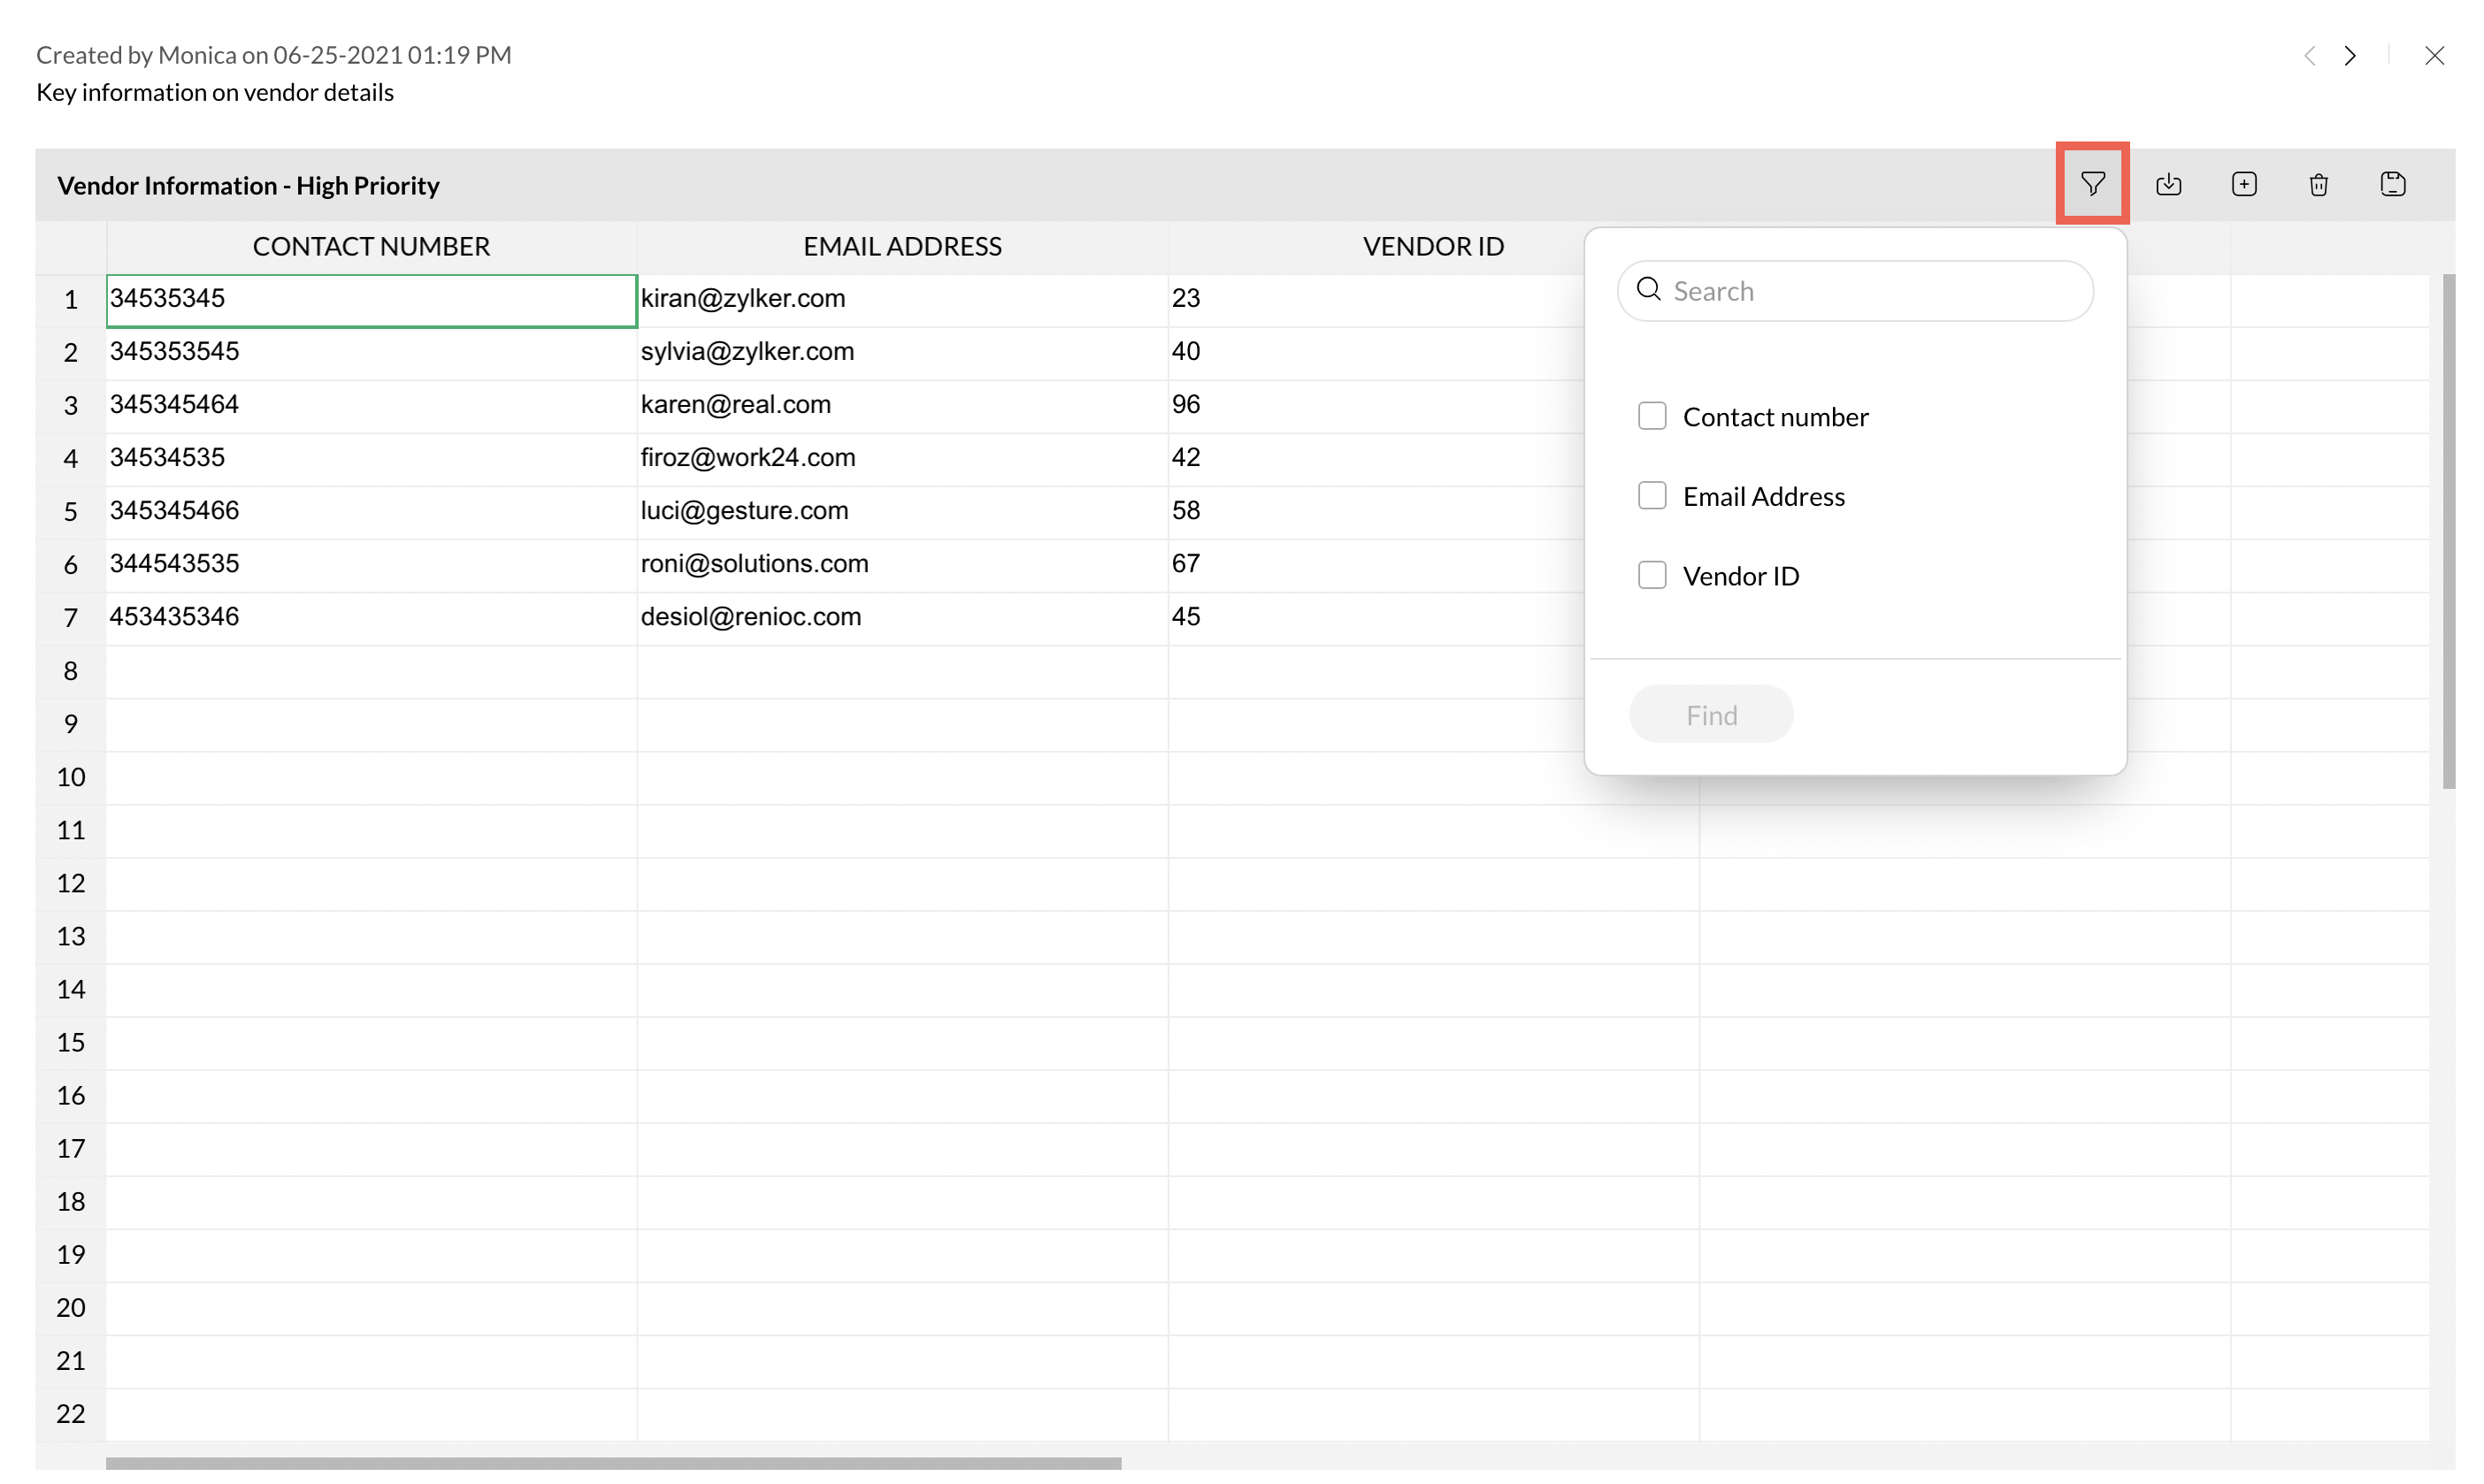The image size is (2484, 1484).
Task: Enable the Email Address checkbox
Action: (1652, 496)
